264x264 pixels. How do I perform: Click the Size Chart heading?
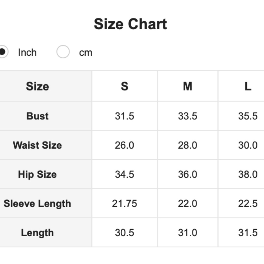pyautogui.click(x=130, y=24)
